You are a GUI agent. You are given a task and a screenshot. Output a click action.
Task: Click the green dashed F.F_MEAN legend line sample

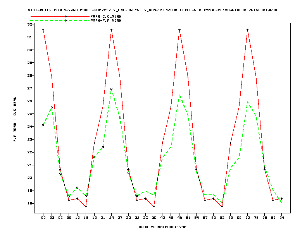click(60, 21)
